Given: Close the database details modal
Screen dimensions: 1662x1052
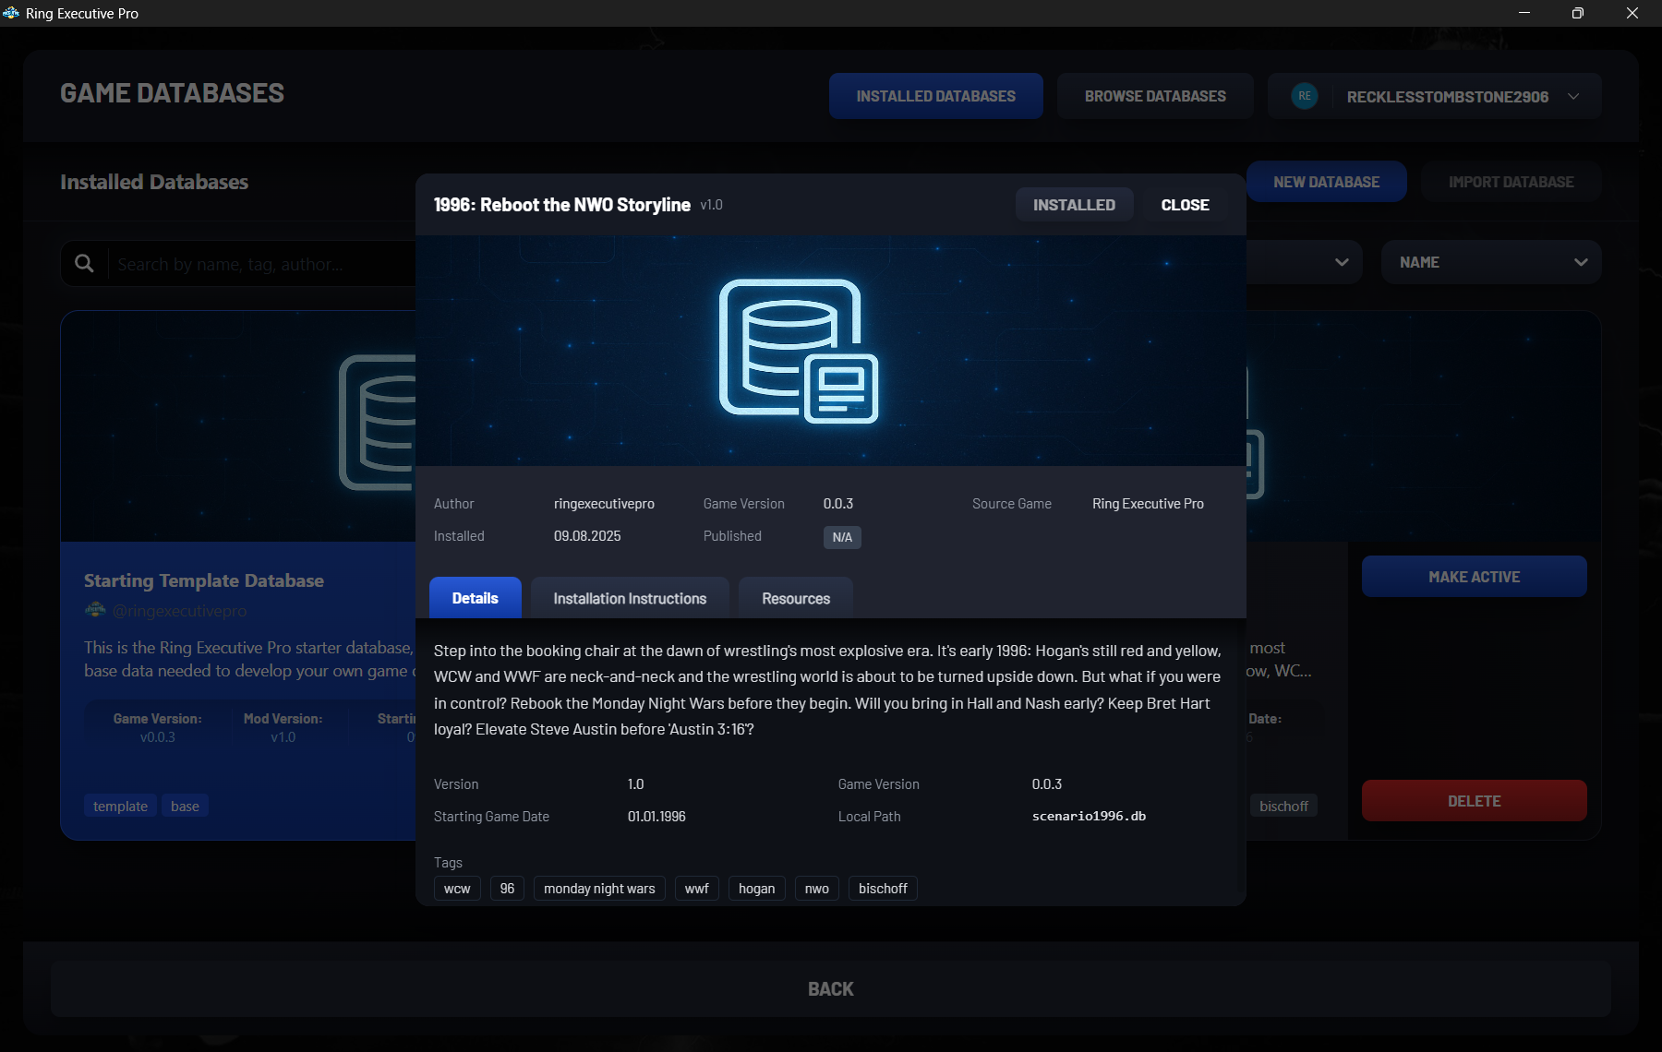Looking at the screenshot, I should click(x=1185, y=205).
